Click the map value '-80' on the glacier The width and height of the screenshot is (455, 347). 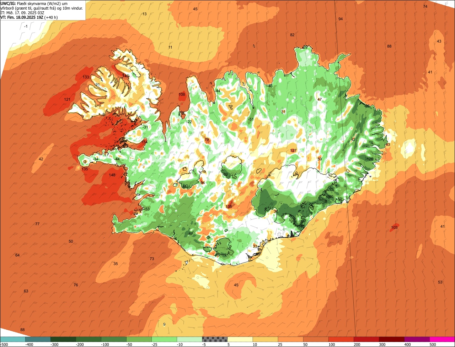click(x=225, y=174)
